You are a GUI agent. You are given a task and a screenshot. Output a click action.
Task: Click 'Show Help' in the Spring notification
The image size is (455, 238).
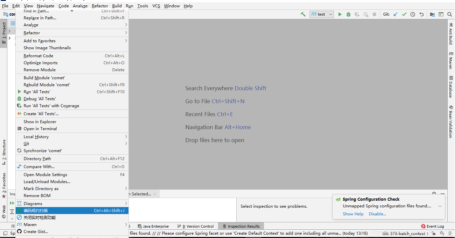point(353,214)
